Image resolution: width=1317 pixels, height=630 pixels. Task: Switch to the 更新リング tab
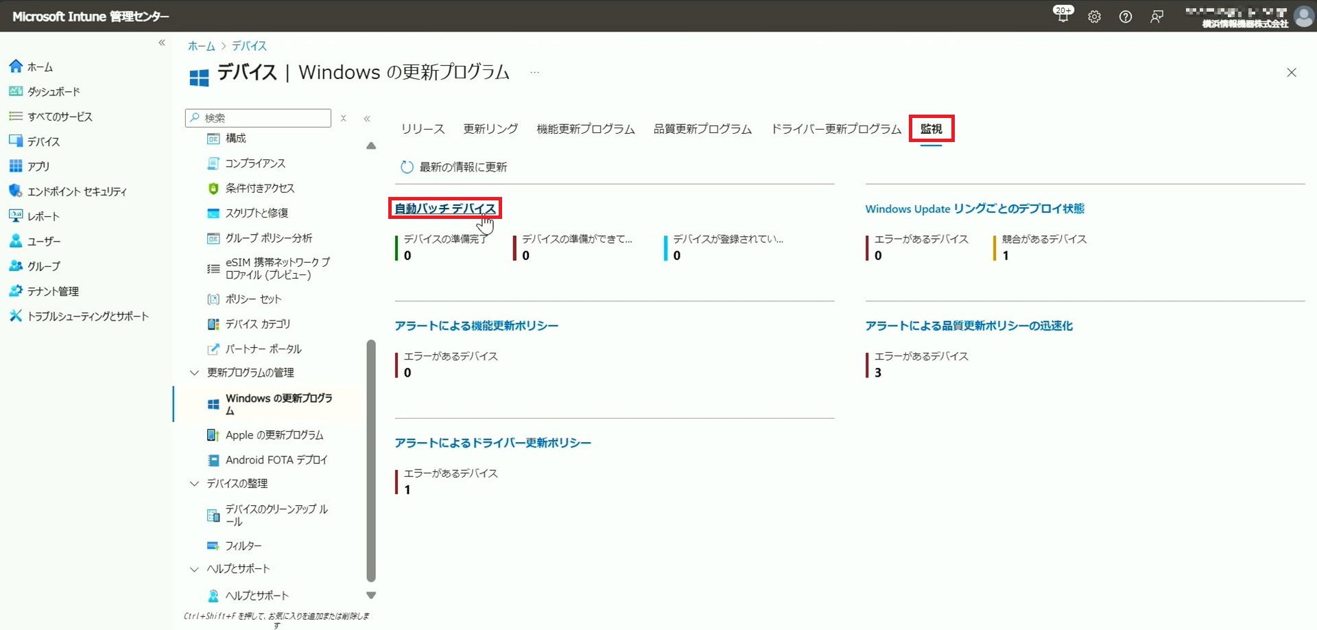490,129
